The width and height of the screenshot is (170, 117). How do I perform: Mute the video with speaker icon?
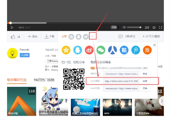click(124, 27)
